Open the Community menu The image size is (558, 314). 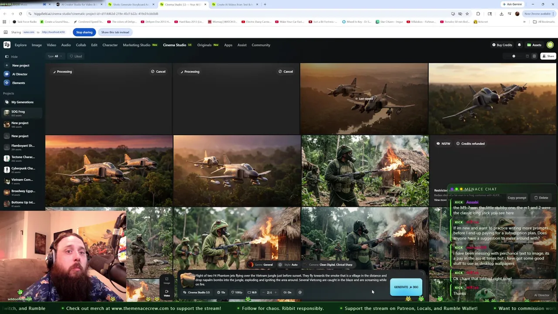click(261, 45)
